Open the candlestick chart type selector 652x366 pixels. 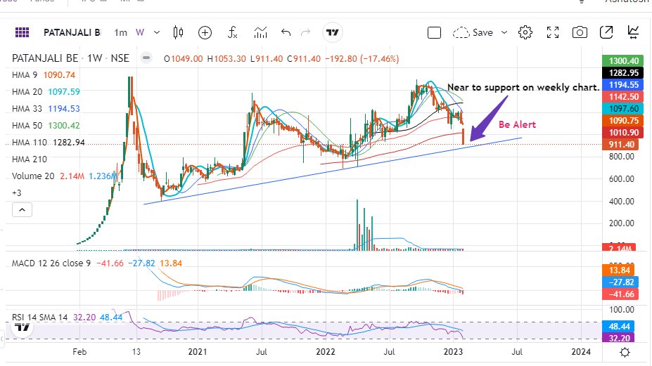178,32
